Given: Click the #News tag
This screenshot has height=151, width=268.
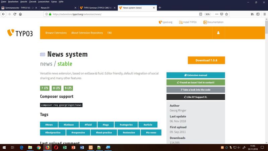Looking at the screenshot, I should tap(49, 124).
